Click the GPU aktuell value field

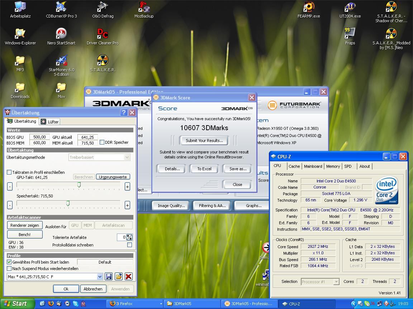point(88,137)
